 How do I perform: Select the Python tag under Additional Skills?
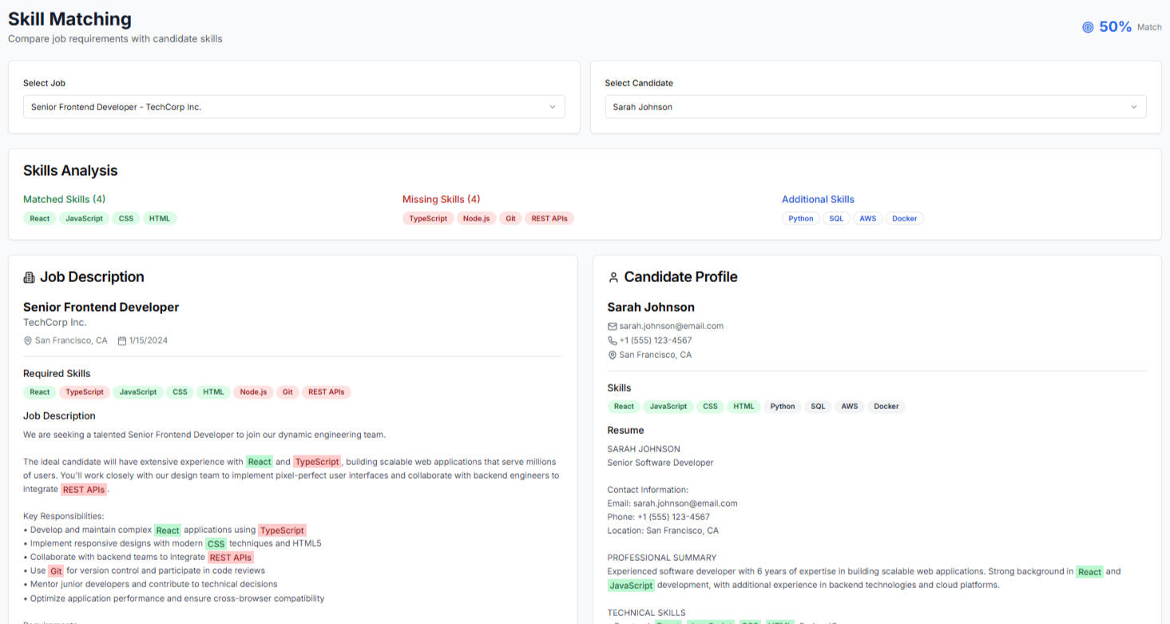tap(800, 218)
